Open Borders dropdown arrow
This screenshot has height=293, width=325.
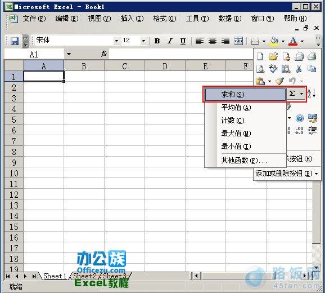[264, 41]
